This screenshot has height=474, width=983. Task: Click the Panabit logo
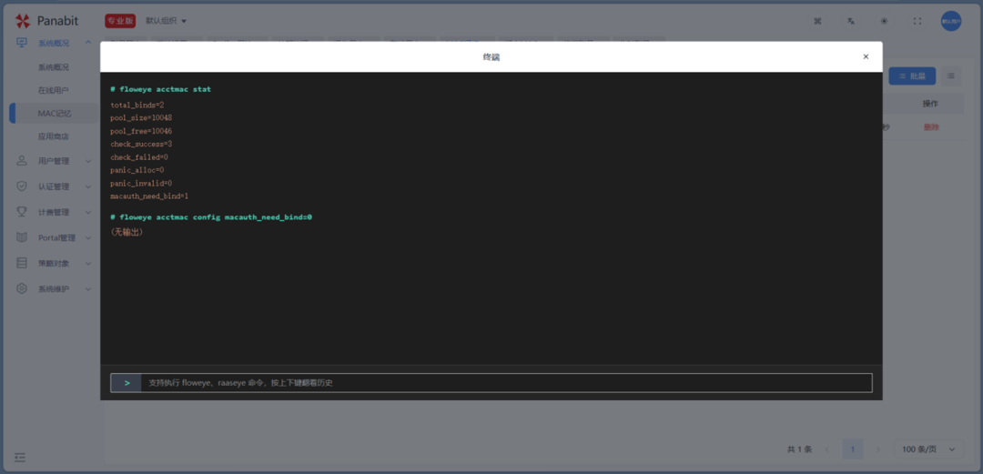47,21
